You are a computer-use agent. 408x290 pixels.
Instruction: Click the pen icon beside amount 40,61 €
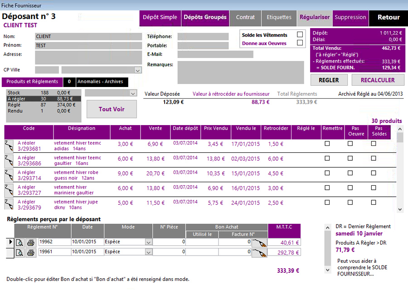[260, 243]
